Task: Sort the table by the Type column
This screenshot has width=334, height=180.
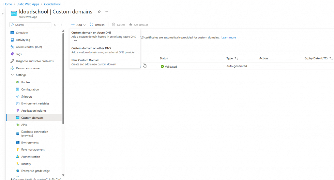Action: (236, 58)
